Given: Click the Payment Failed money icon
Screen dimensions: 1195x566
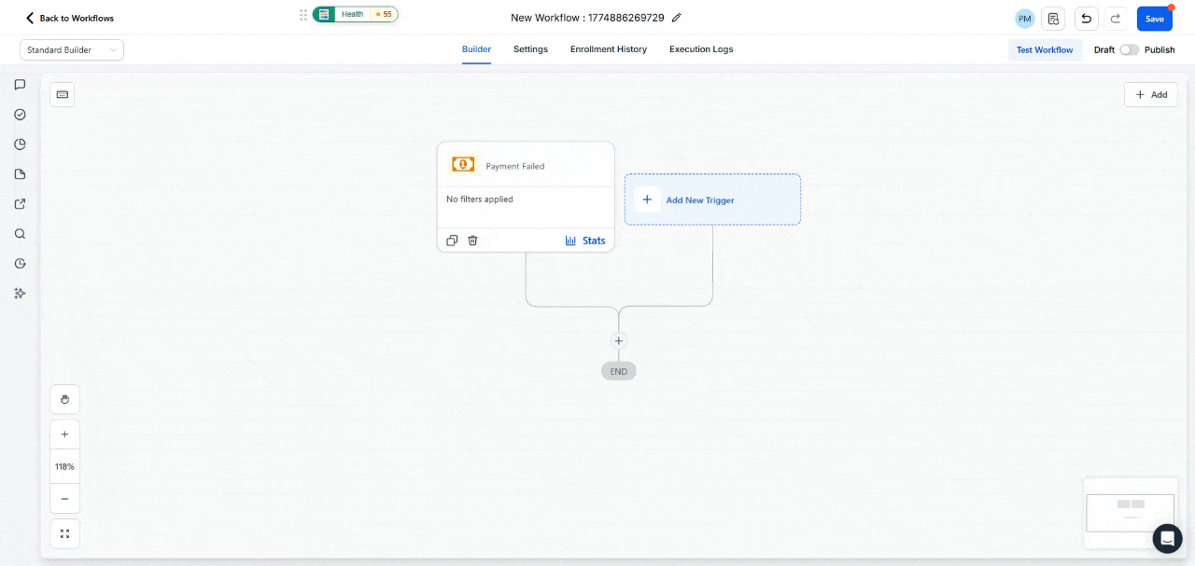Looking at the screenshot, I should tap(463, 164).
